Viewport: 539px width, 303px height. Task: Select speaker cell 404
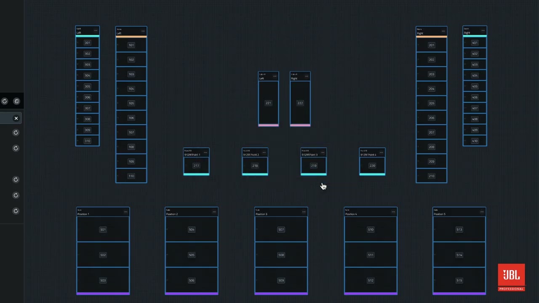(475, 75)
